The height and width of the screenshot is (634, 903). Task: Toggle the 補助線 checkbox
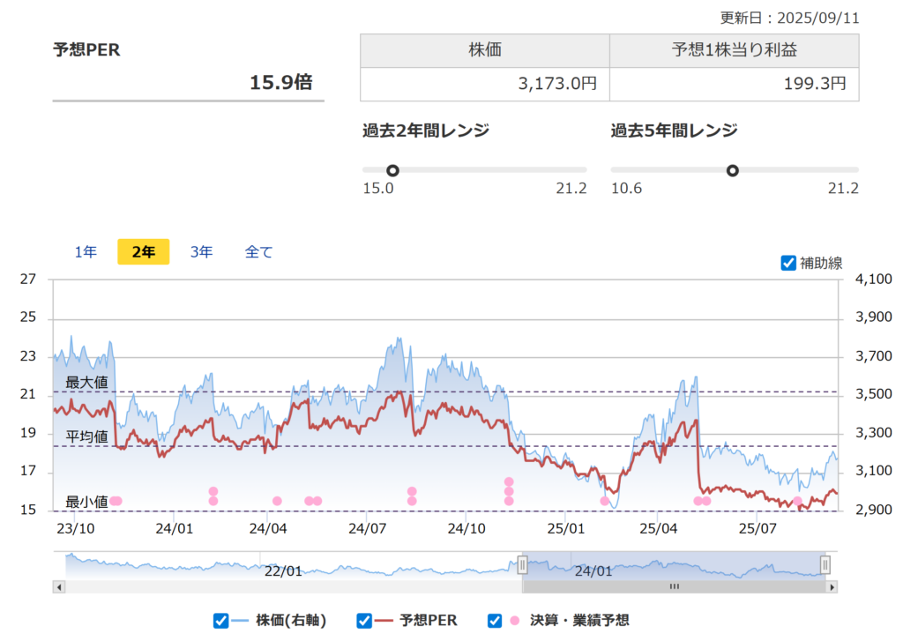pos(788,263)
